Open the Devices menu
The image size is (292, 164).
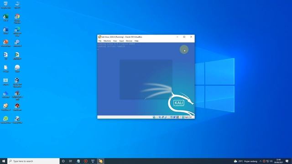pos(129,41)
